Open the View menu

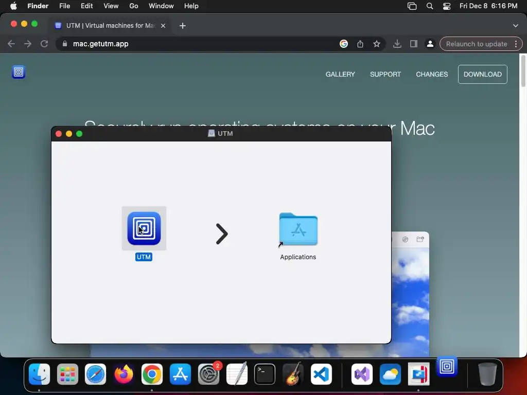[x=111, y=6]
